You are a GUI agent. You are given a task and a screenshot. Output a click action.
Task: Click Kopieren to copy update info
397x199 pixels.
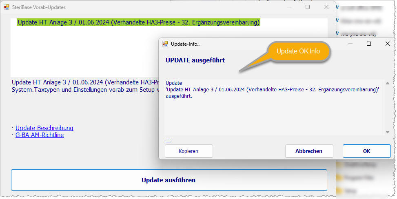189,151
